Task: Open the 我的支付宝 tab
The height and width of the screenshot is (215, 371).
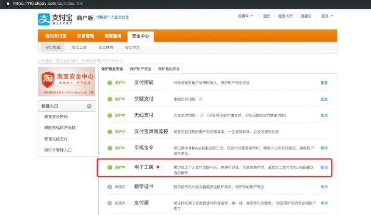Action: coord(56,36)
